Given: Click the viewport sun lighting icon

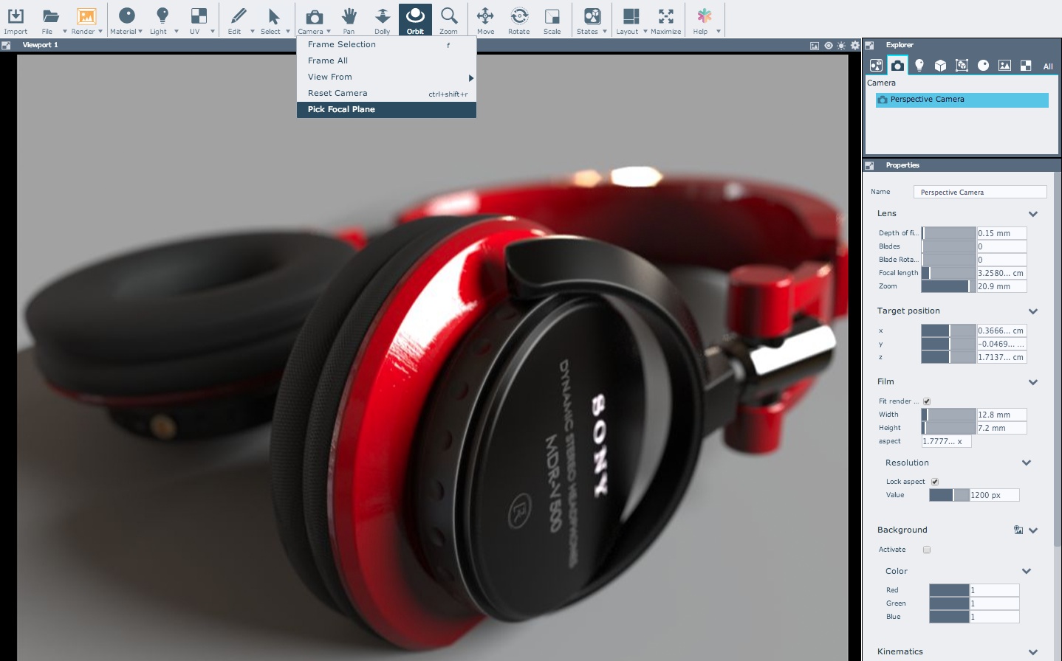Looking at the screenshot, I should [x=841, y=46].
